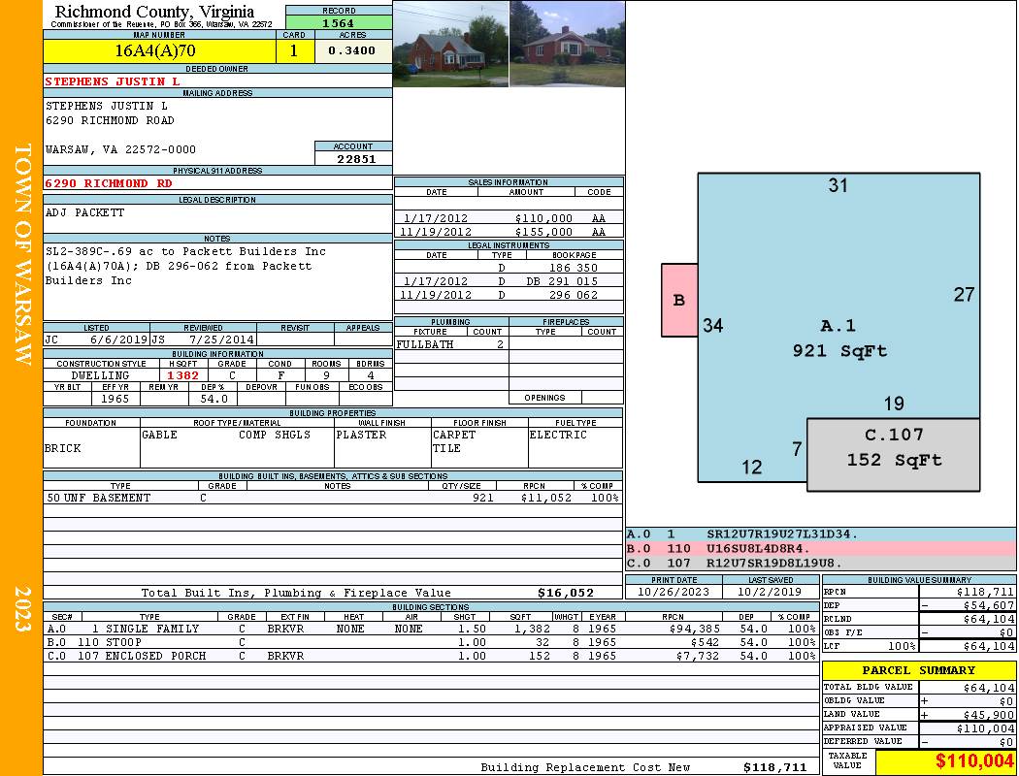The width and height of the screenshot is (1019, 776).
Task: Select the pink B stoop sketch block
Action: tap(679, 301)
